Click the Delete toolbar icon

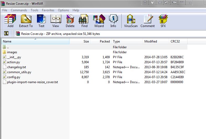[x=70, y=21]
